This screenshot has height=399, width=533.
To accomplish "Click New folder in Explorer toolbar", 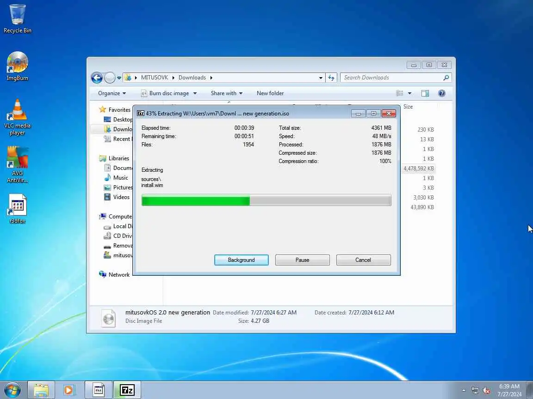I will (270, 93).
